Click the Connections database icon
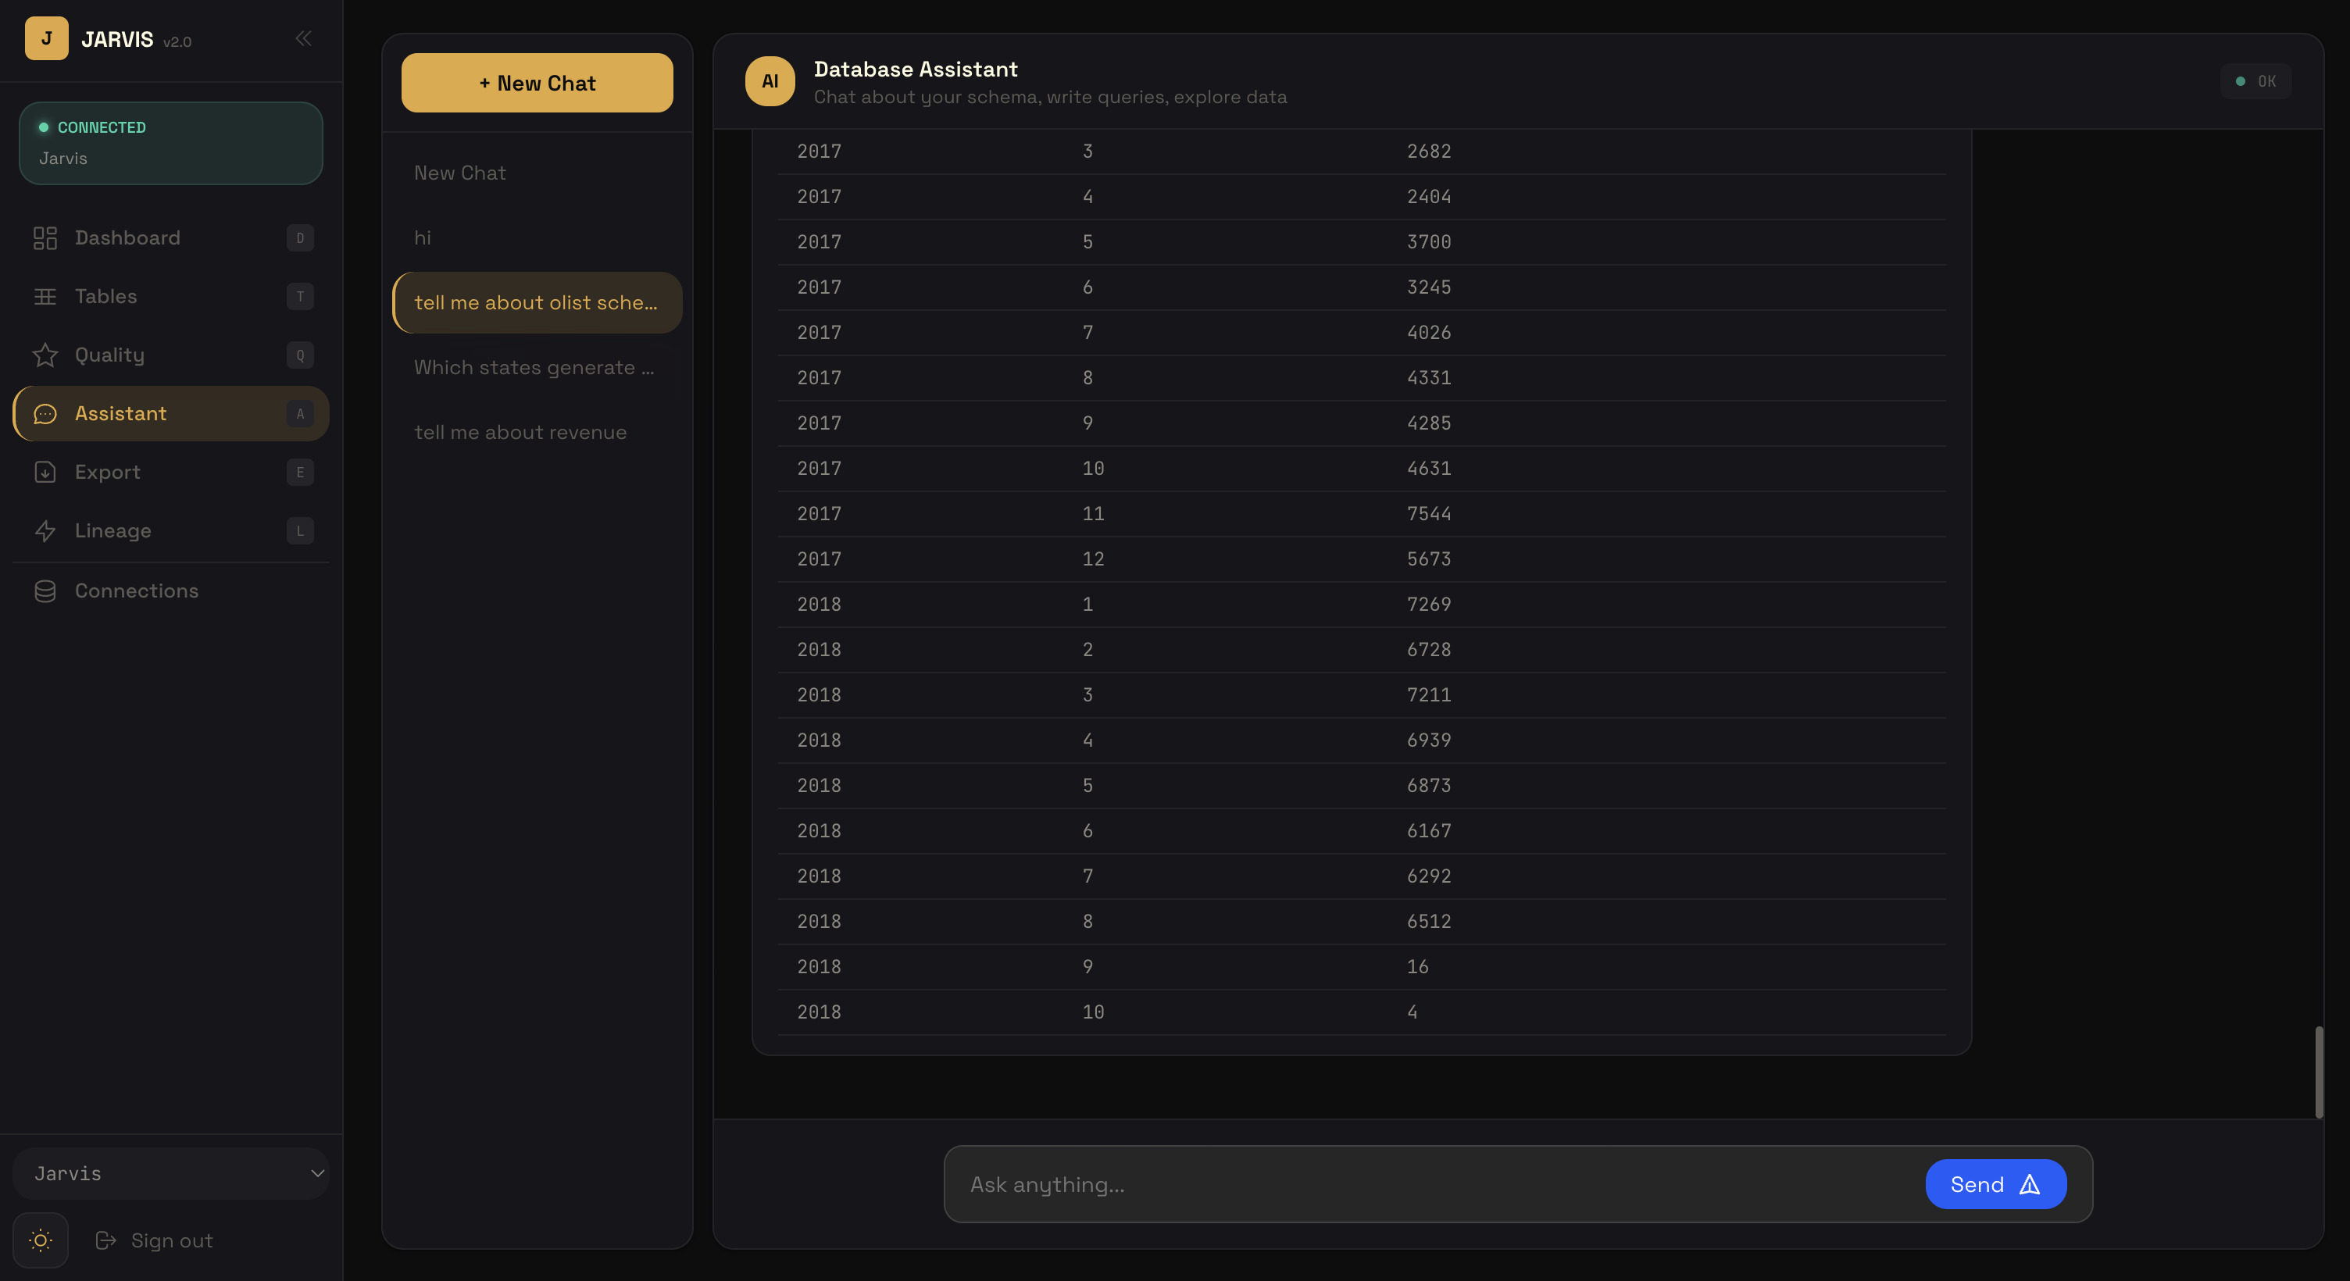2350x1281 pixels. click(x=45, y=591)
